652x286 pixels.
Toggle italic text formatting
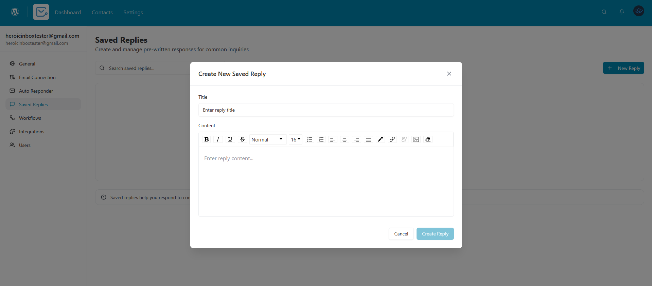point(218,139)
